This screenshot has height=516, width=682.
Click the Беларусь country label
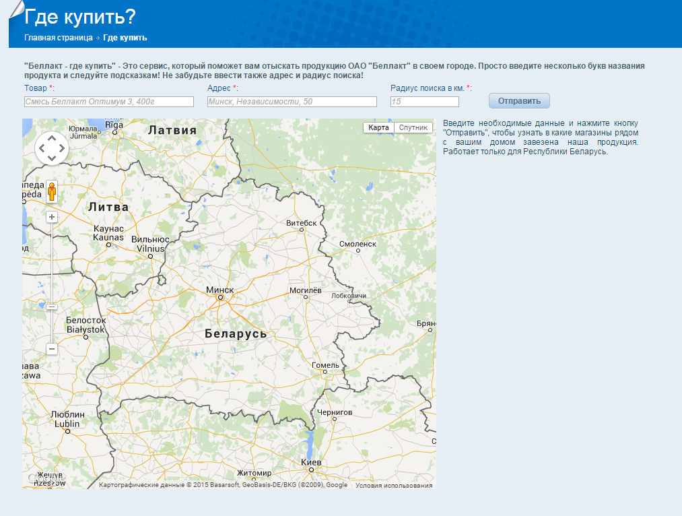236,333
